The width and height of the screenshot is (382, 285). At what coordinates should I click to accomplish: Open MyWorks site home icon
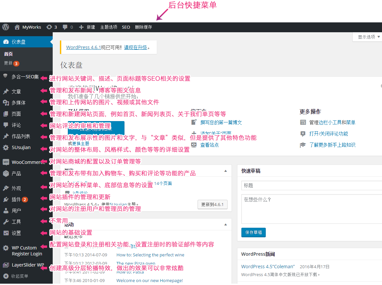[x=17, y=27]
